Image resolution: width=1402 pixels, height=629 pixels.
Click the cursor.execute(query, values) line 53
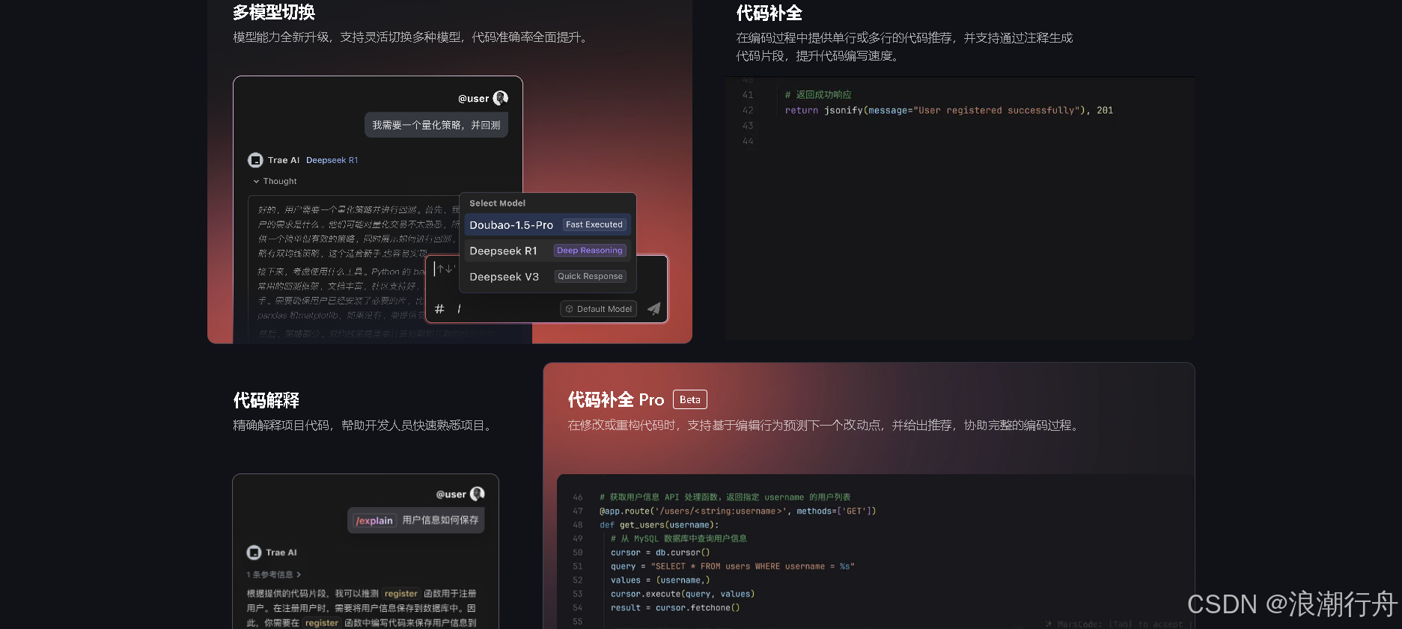[683, 594]
